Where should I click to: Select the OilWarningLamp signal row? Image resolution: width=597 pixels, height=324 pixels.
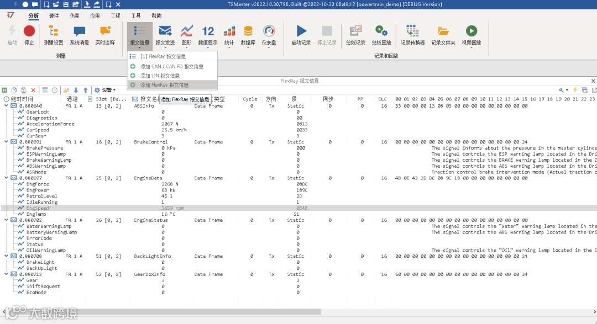click(298, 250)
